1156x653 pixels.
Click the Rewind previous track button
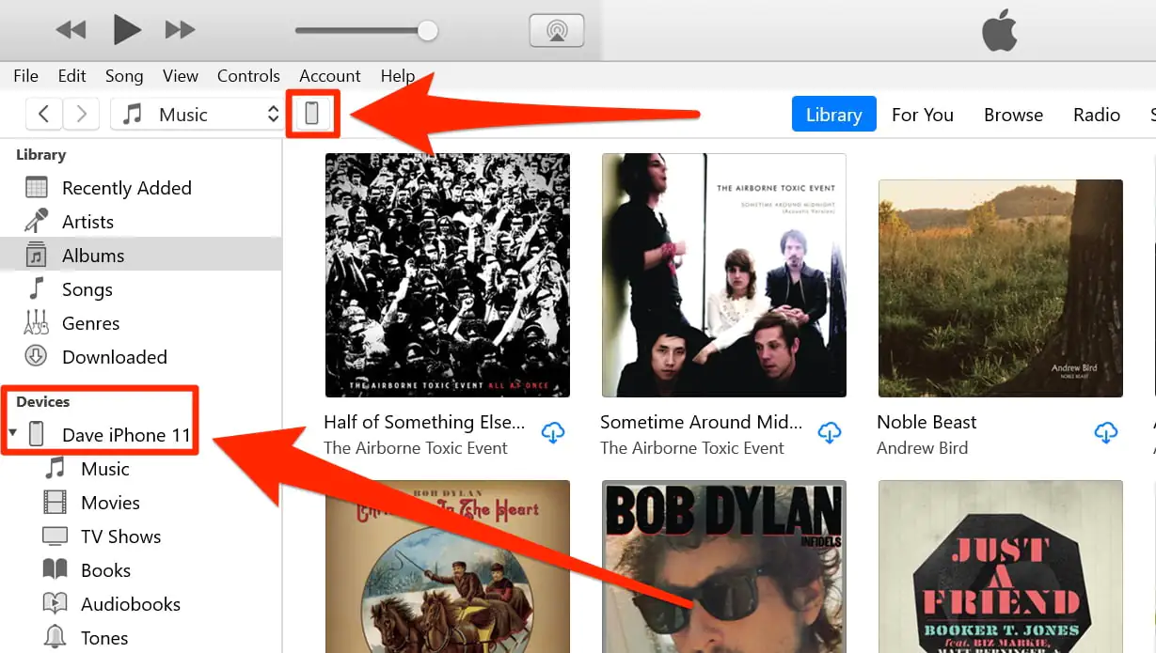71,30
